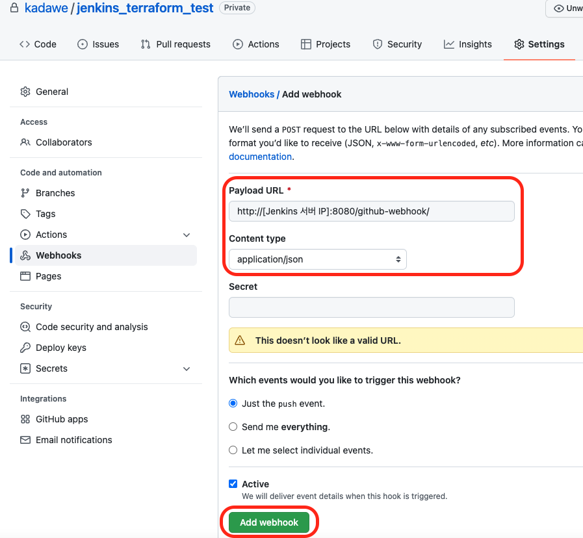Expand the sidebar Actions submenu chevron
The width and height of the screenshot is (583, 538).
point(187,235)
